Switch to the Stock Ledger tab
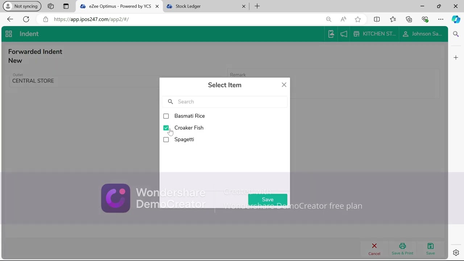Viewport: 464px width, 261px height. [206, 6]
